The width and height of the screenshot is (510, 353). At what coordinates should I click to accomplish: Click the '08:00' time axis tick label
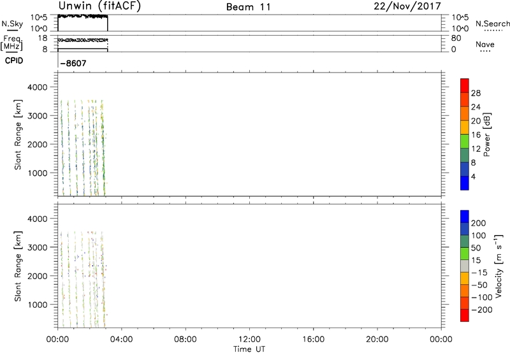point(186,340)
